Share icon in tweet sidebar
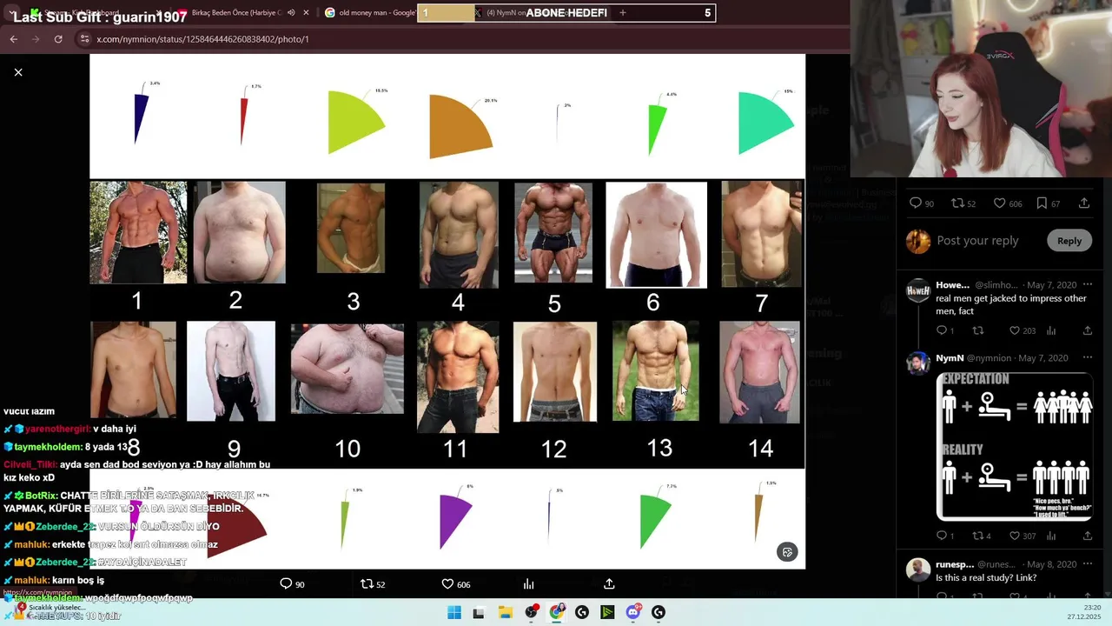Viewport: 1112px width, 626px height. [x=1084, y=203]
